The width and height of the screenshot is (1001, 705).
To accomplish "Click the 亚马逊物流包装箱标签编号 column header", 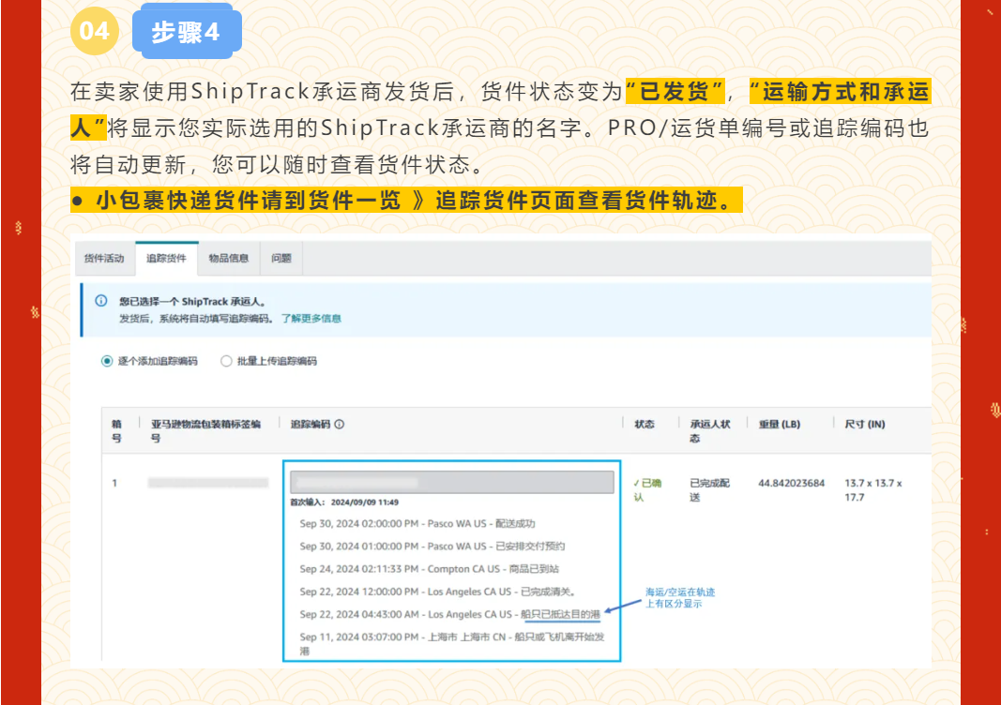I will click(205, 430).
